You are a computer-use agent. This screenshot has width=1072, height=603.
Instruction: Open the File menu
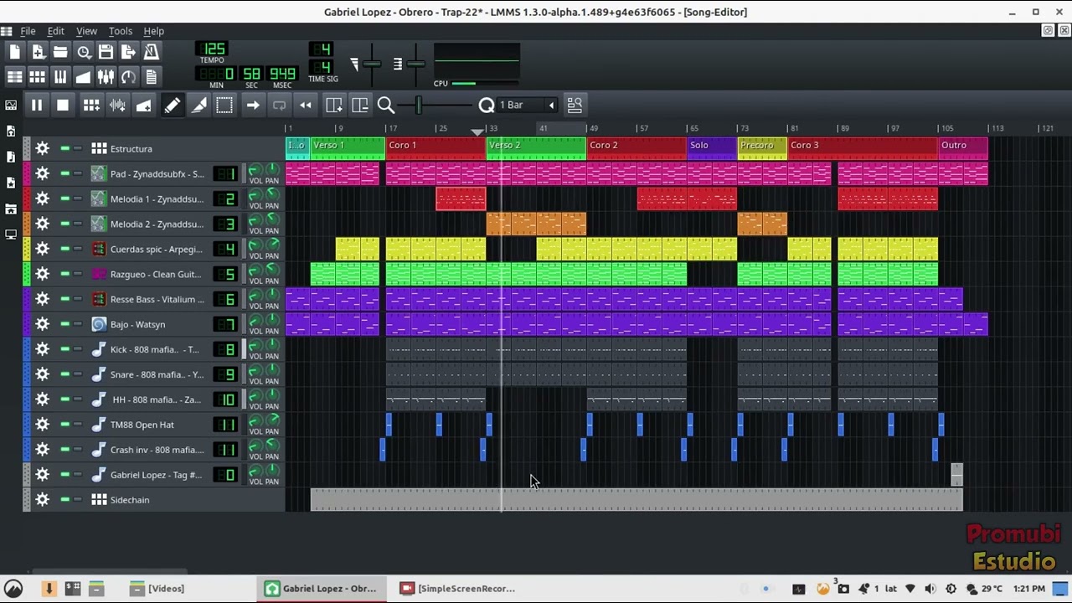28,31
